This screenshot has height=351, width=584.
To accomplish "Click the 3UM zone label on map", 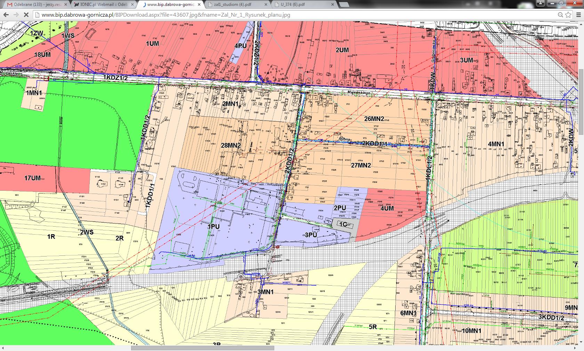I will pos(467,60).
